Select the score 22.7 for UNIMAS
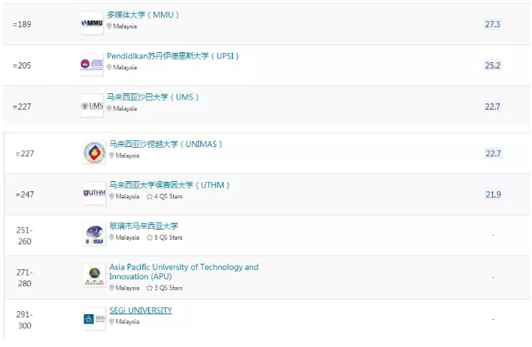Viewport: 532px width, 347px height. (x=493, y=153)
